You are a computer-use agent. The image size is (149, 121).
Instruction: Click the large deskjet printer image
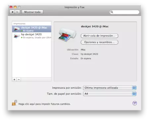pos(67,35)
